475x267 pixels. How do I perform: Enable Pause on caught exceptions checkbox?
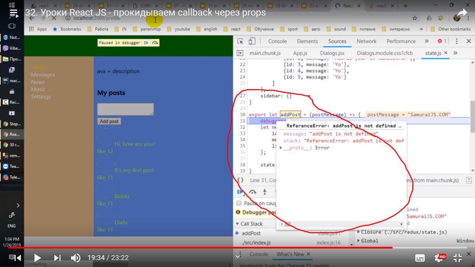coord(239,203)
